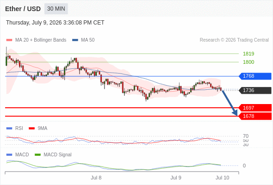Viewport: 273px width, 185px height.
Task: Select the 1736 current price label
Action: tap(255, 90)
